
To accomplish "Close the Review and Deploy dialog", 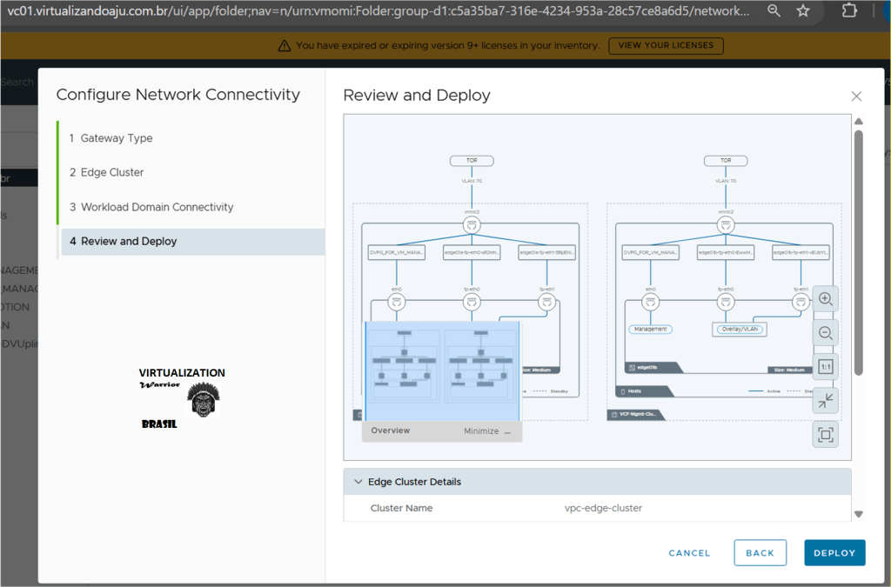I will point(856,97).
